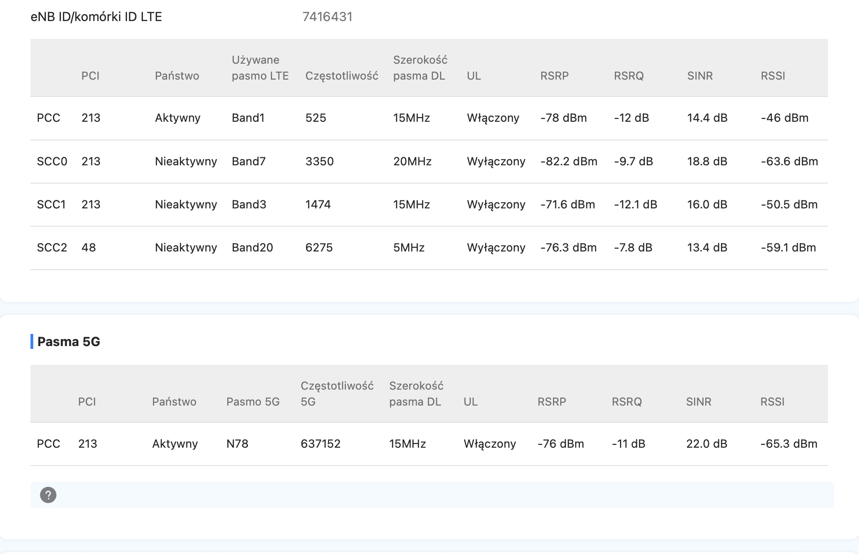The width and height of the screenshot is (859, 554).
Task: Click RSRP value -76.3 dBm
Action: point(568,248)
